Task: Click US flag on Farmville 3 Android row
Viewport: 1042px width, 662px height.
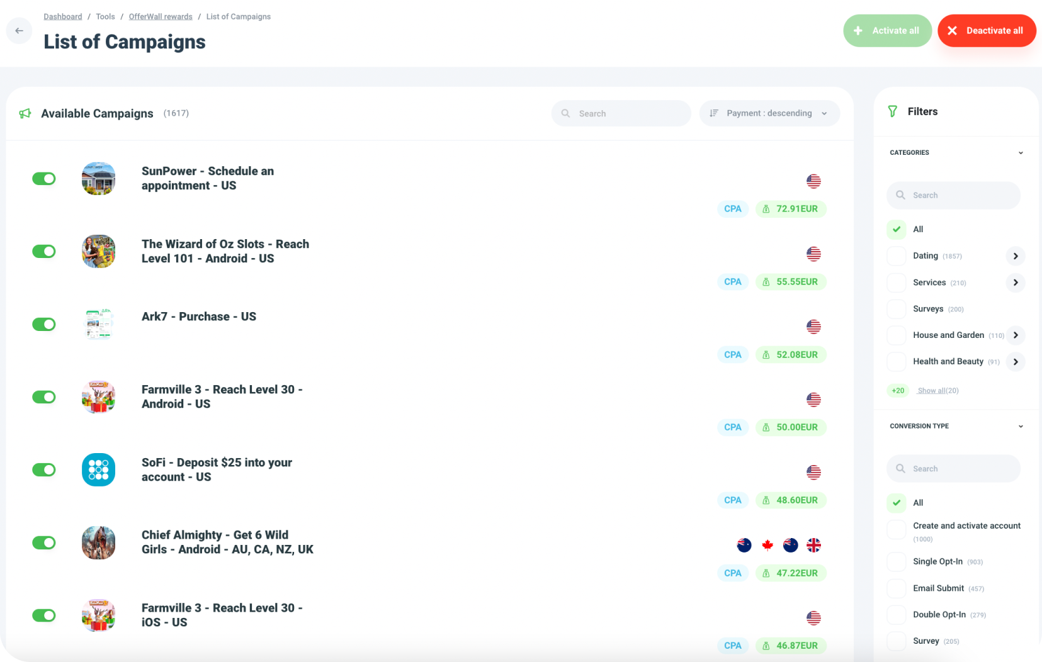Action: tap(813, 400)
